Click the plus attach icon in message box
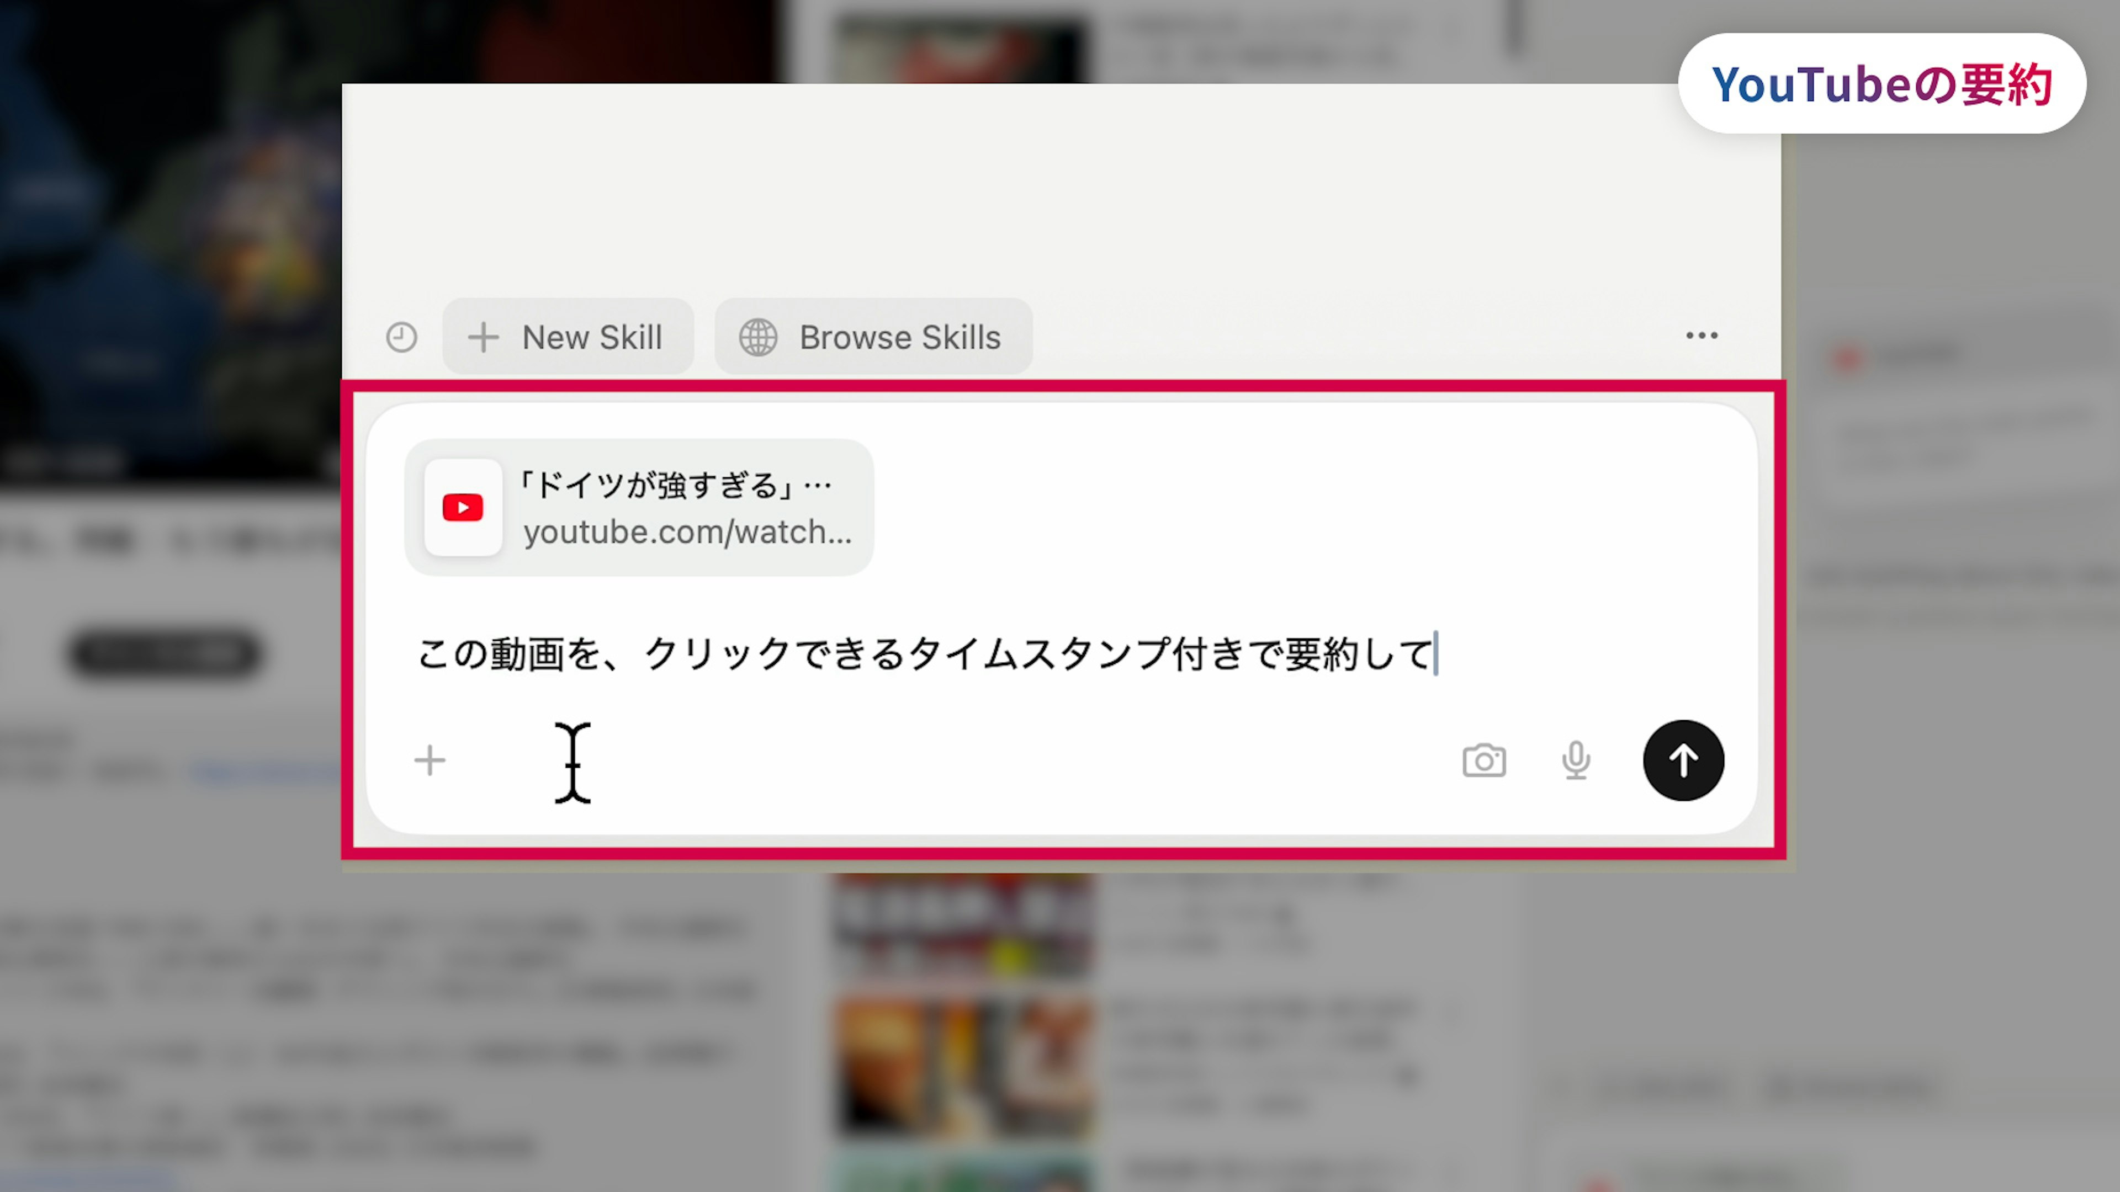The height and width of the screenshot is (1192, 2120). (430, 761)
